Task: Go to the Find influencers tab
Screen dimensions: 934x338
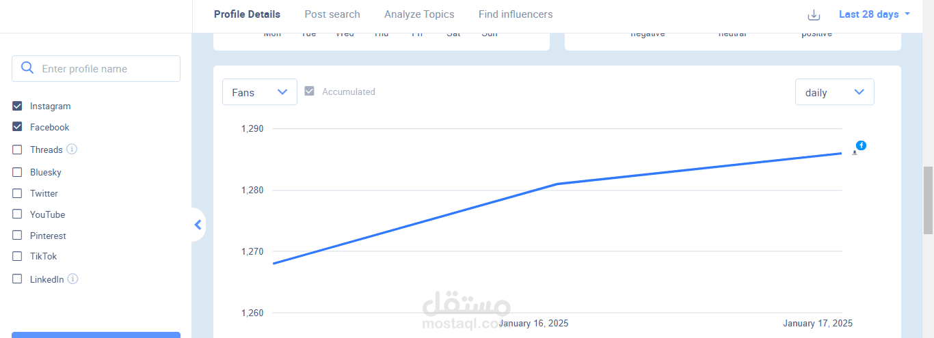Action: (516, 14)
